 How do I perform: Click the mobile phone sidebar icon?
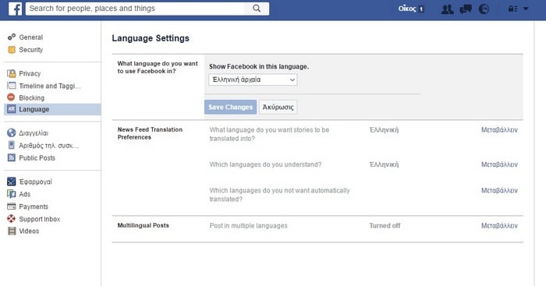[12, 145]
